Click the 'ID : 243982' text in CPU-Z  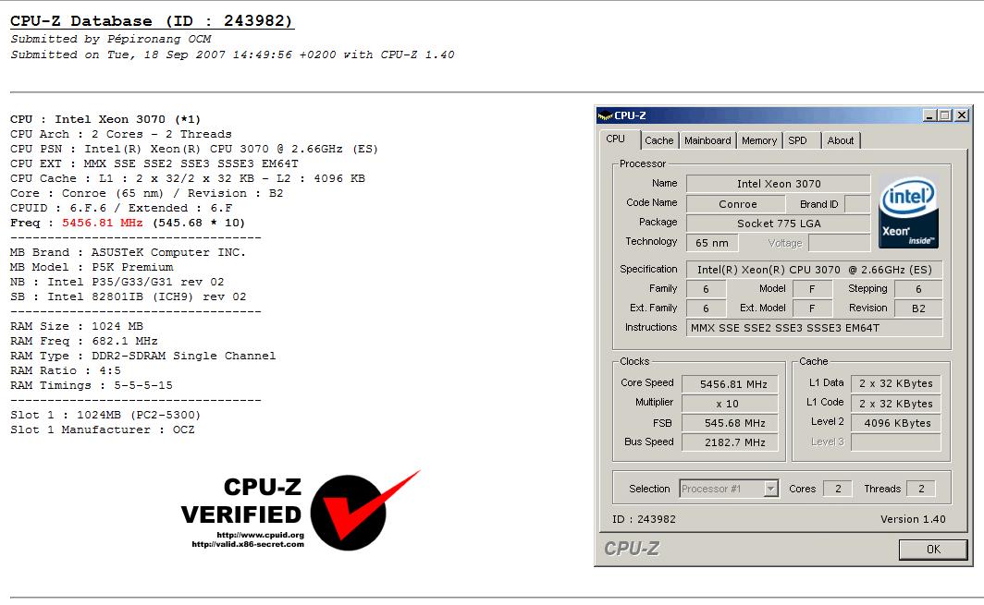(x=644, y=519)
